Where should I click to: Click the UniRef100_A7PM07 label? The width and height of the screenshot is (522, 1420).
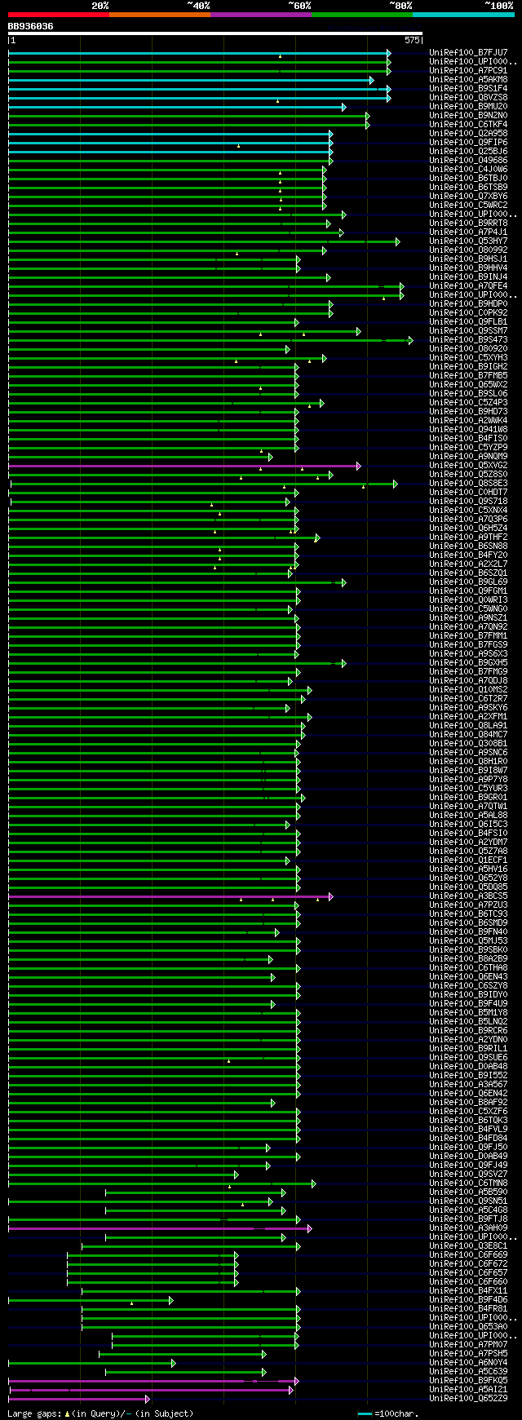point(468,1345)
